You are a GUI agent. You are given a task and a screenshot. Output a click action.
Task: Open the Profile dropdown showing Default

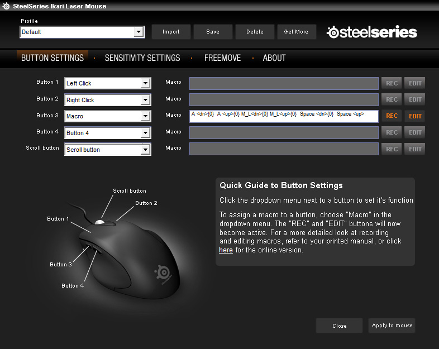tap(82, 32)
